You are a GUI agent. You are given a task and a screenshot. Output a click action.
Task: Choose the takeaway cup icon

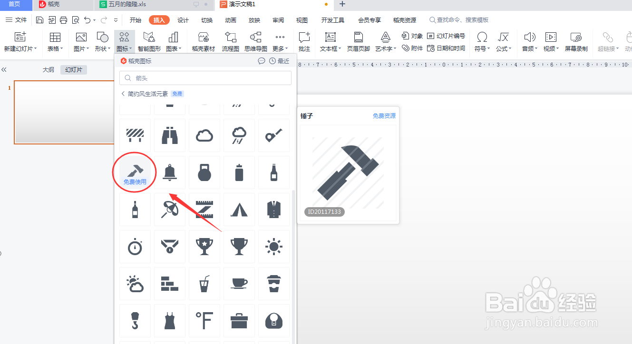(x=274, y=283)
